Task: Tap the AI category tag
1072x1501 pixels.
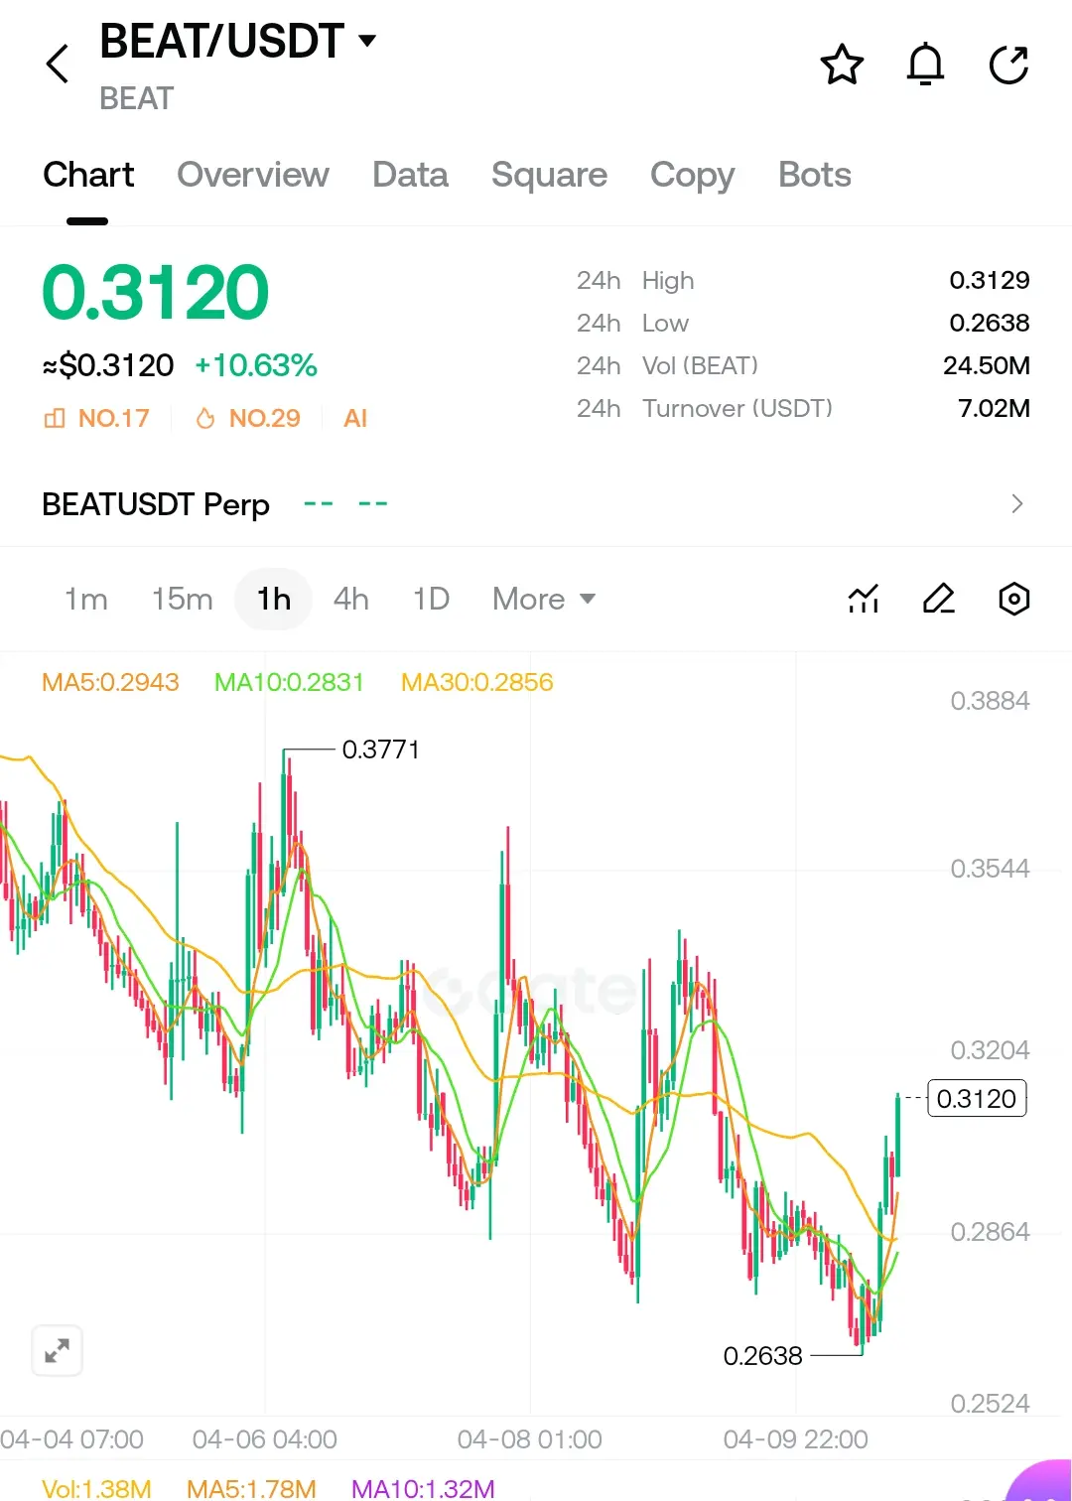Action: pos(355,418)
